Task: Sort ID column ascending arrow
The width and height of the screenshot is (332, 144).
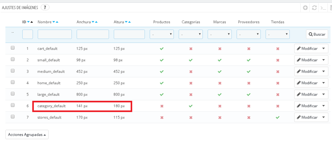Action: 32,22
